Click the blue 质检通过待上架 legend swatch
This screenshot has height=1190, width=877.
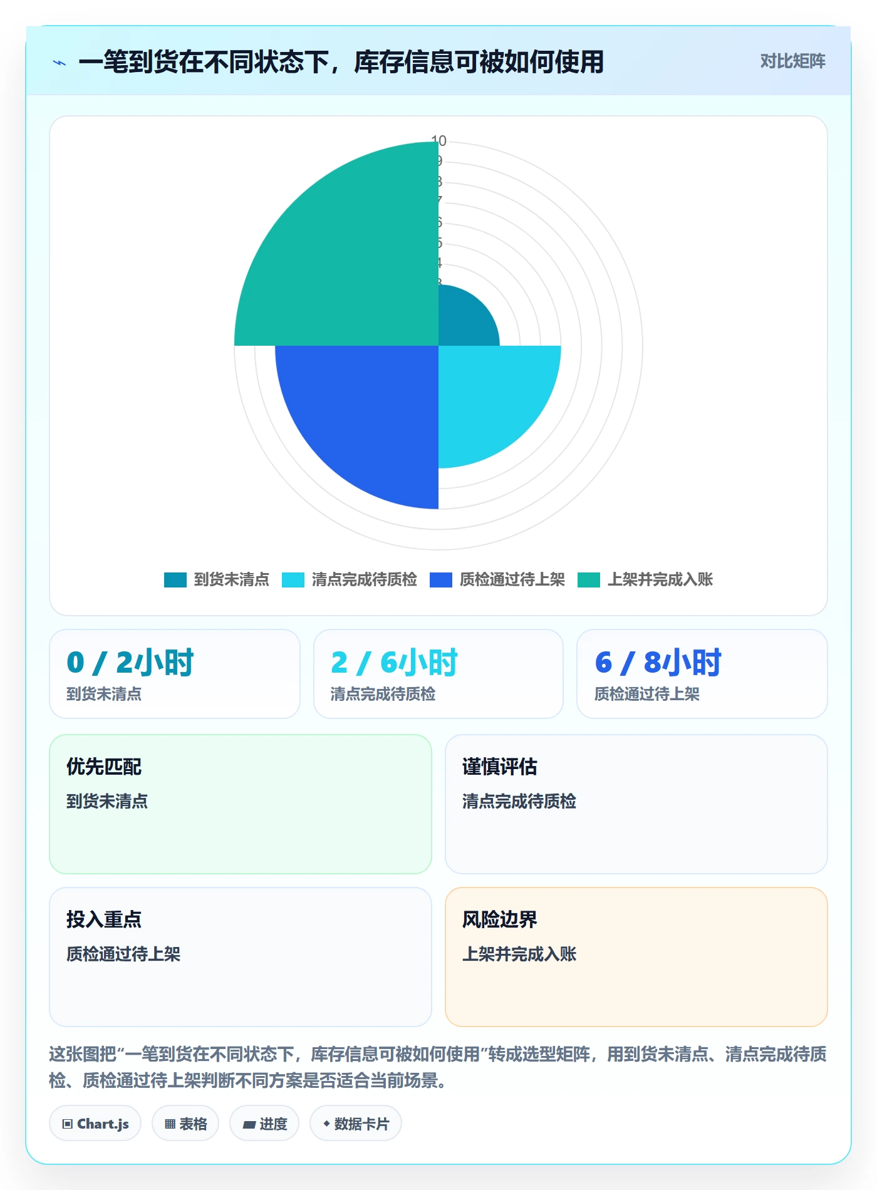pyautogui.click(x=441, y=580)
